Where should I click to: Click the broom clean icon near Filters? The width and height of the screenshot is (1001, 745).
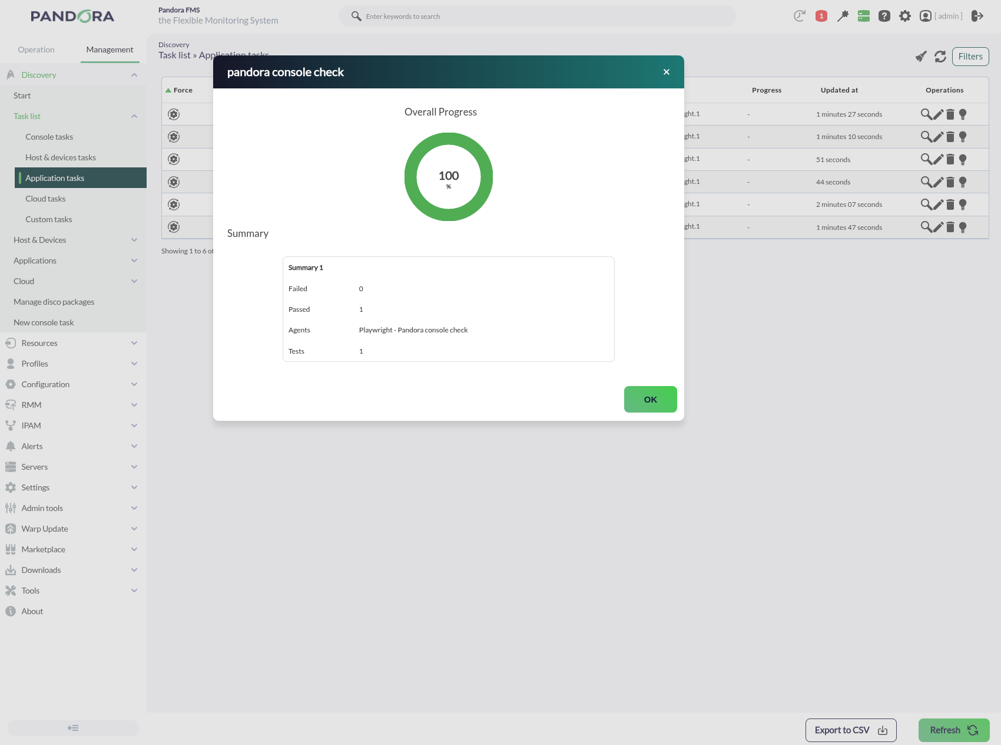[921, 57]
